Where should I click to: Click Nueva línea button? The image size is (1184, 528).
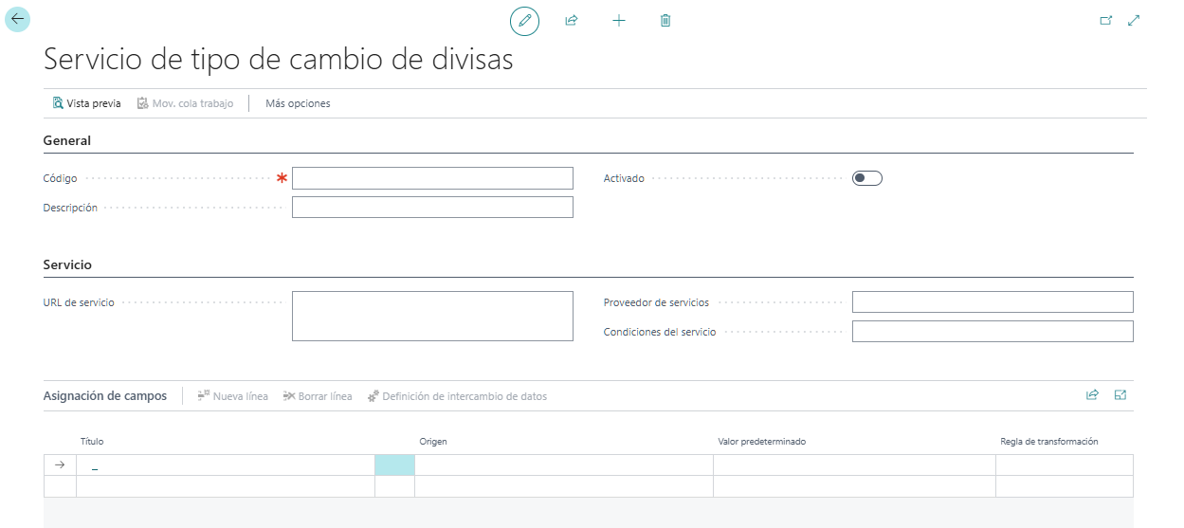tap(233, 396)
